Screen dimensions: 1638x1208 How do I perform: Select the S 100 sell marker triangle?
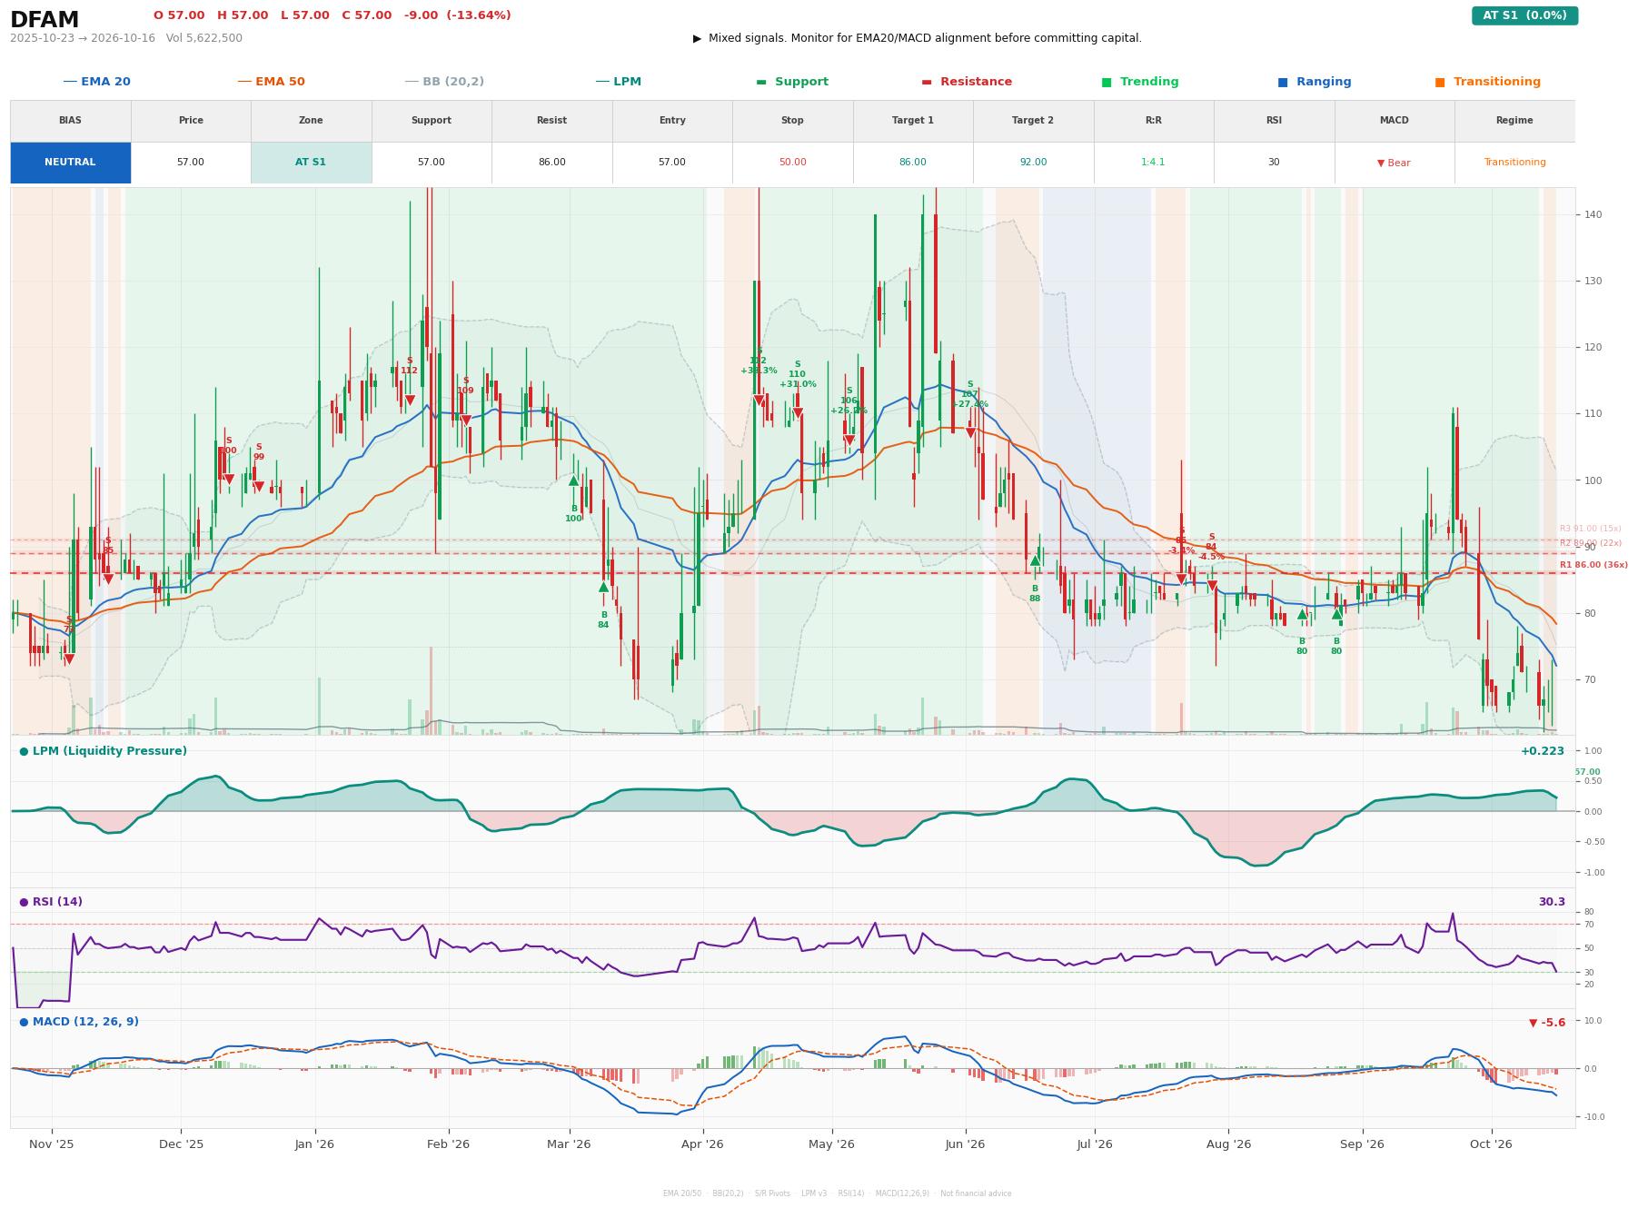(x=229, y=480)
